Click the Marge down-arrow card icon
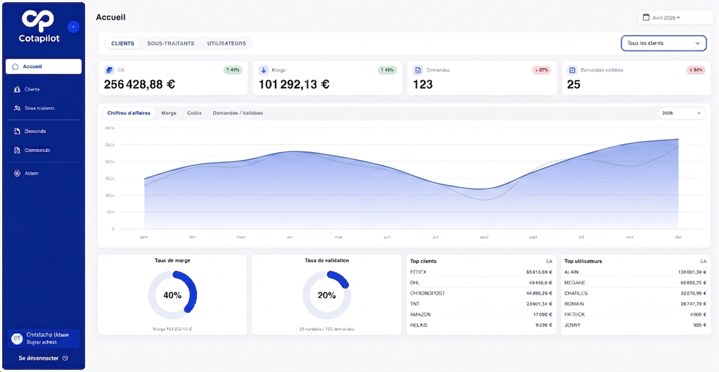Viewport: 719px width, 372px height. [264, 70]
